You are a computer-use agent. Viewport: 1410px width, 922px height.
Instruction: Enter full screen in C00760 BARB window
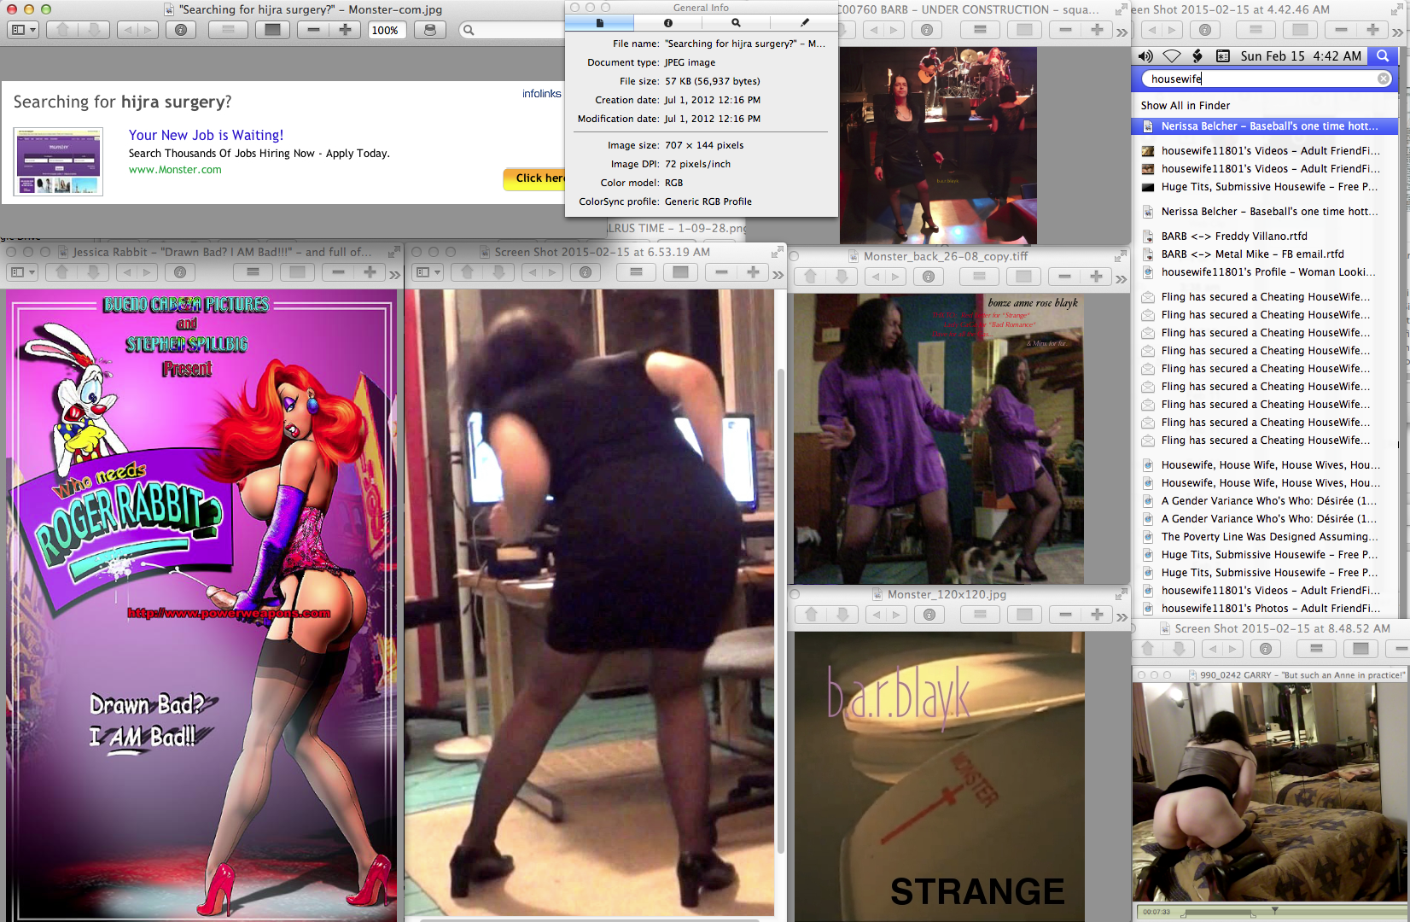point(1121,9)
